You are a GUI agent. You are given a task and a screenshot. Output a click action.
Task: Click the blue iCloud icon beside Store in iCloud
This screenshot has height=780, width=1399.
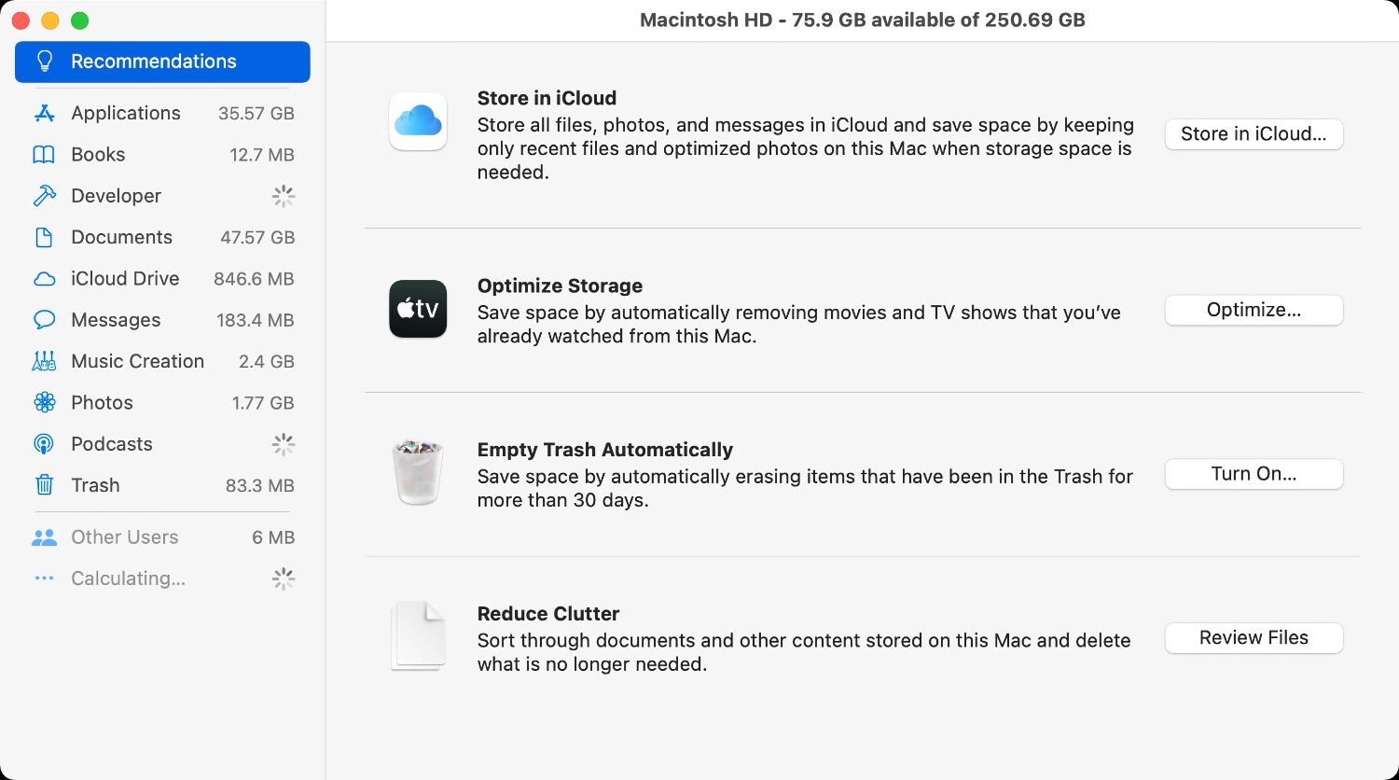[417, 121]
